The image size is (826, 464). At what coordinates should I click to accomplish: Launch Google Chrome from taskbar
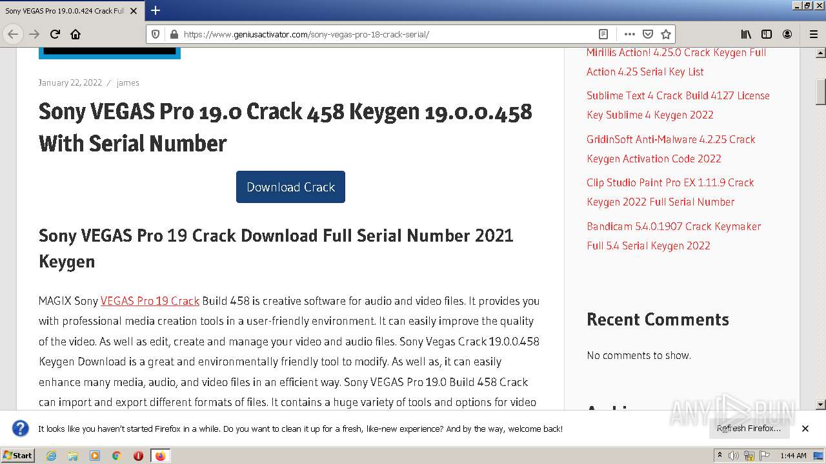coord(117,456)
